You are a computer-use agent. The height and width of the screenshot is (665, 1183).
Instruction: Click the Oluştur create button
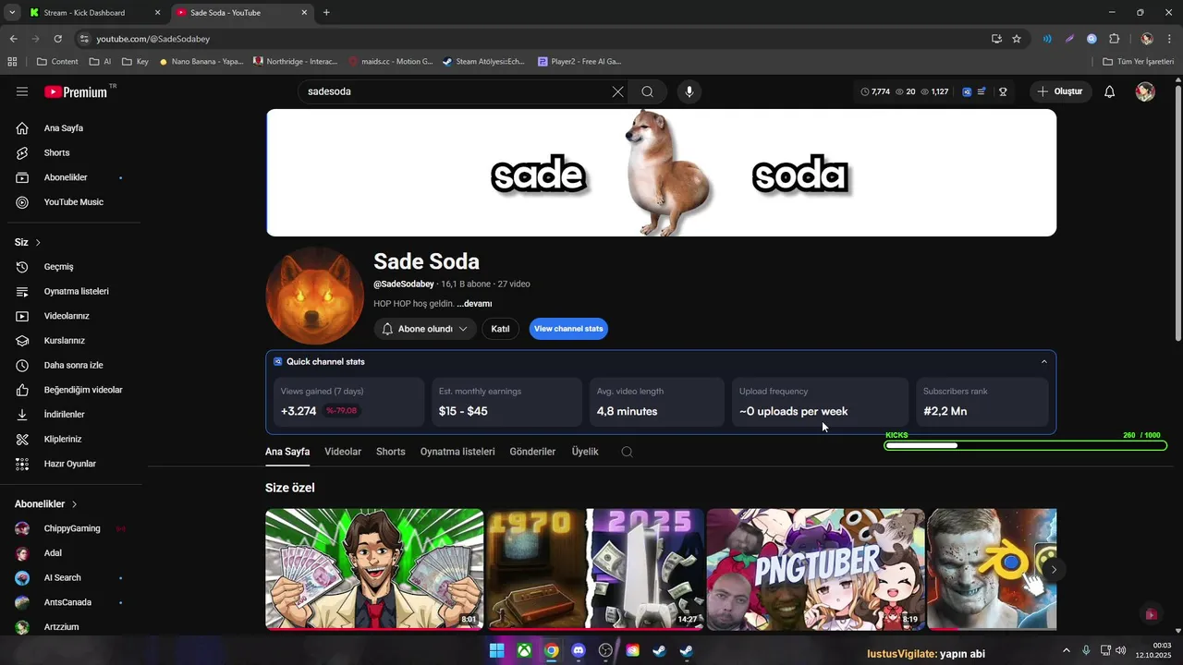click(x=1061, y=91)
